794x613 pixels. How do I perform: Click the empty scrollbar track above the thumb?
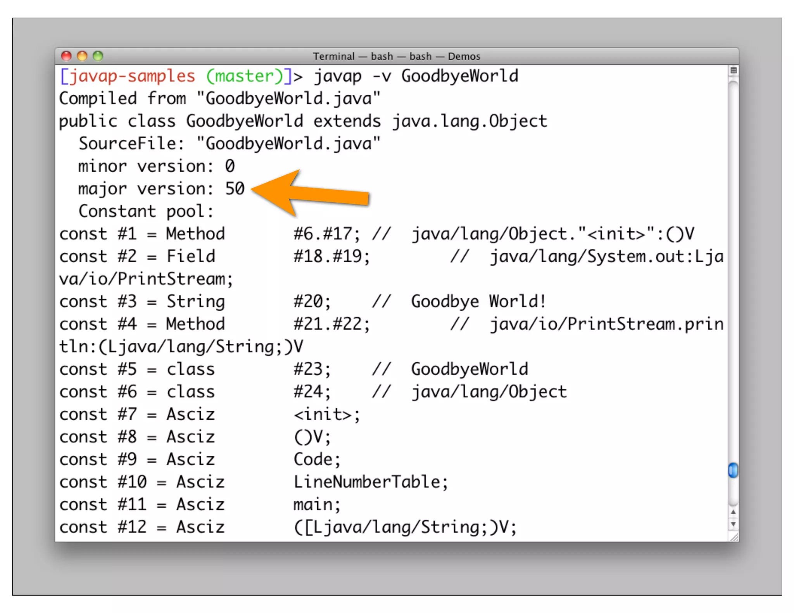733,271
